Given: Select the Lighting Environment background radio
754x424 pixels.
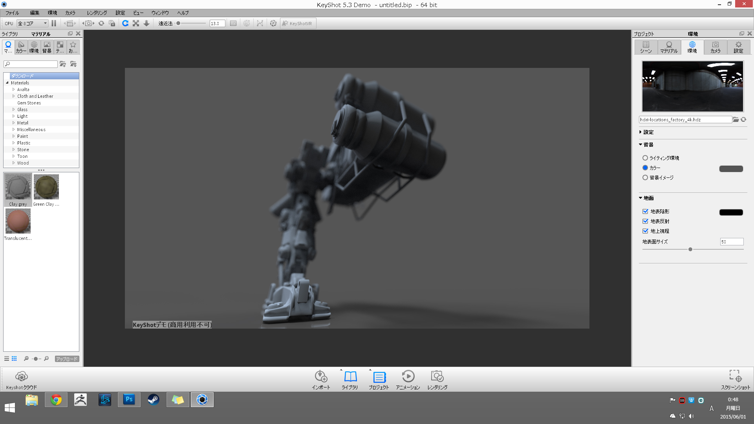Looking at the screenshot, I should 645,158.
